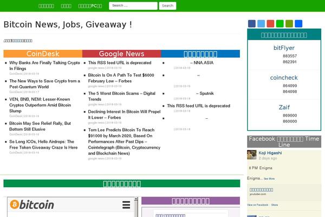Click Zaif price 869000

pyautogui.click(x=290, y=116)
